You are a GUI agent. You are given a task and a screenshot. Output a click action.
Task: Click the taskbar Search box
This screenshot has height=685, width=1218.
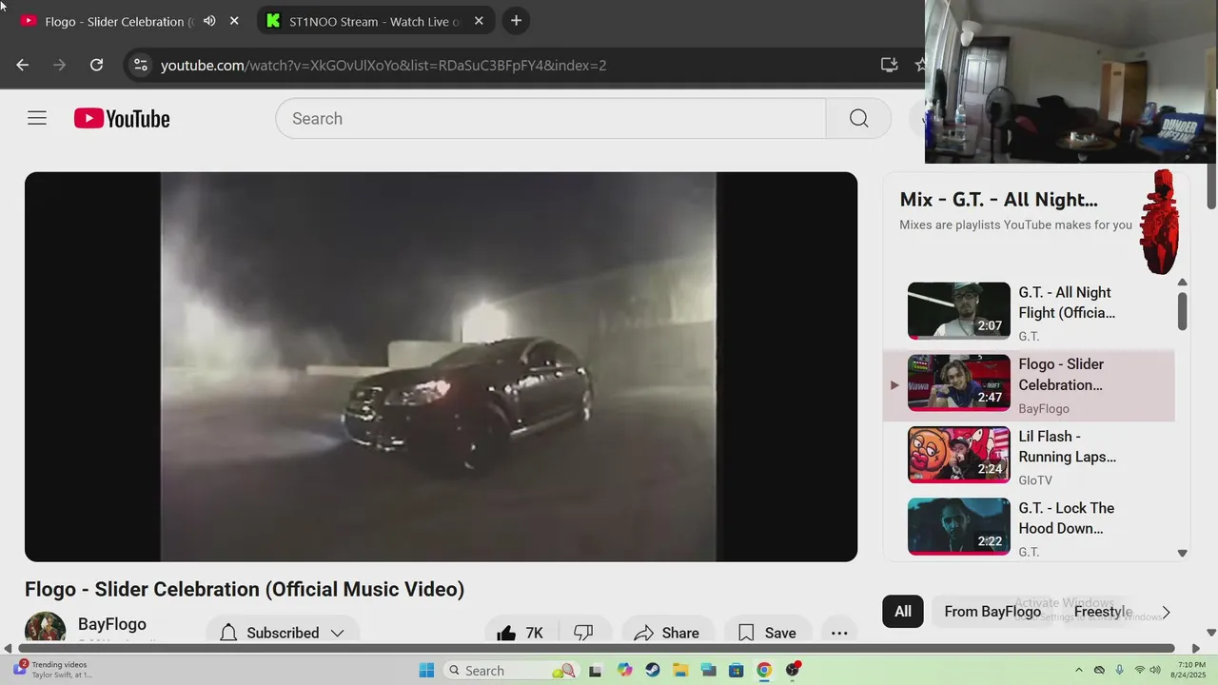[x=511, y=670]
